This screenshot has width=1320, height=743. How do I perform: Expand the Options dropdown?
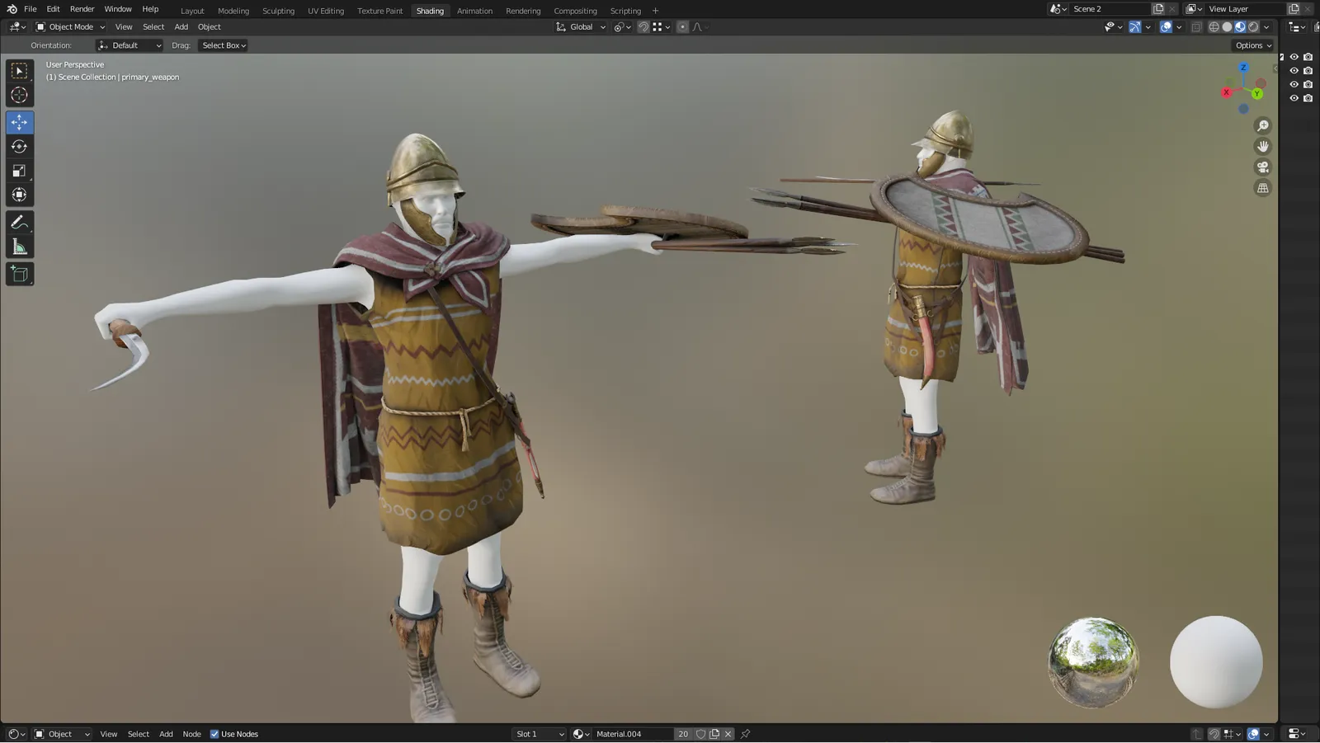pos(1253,45)
